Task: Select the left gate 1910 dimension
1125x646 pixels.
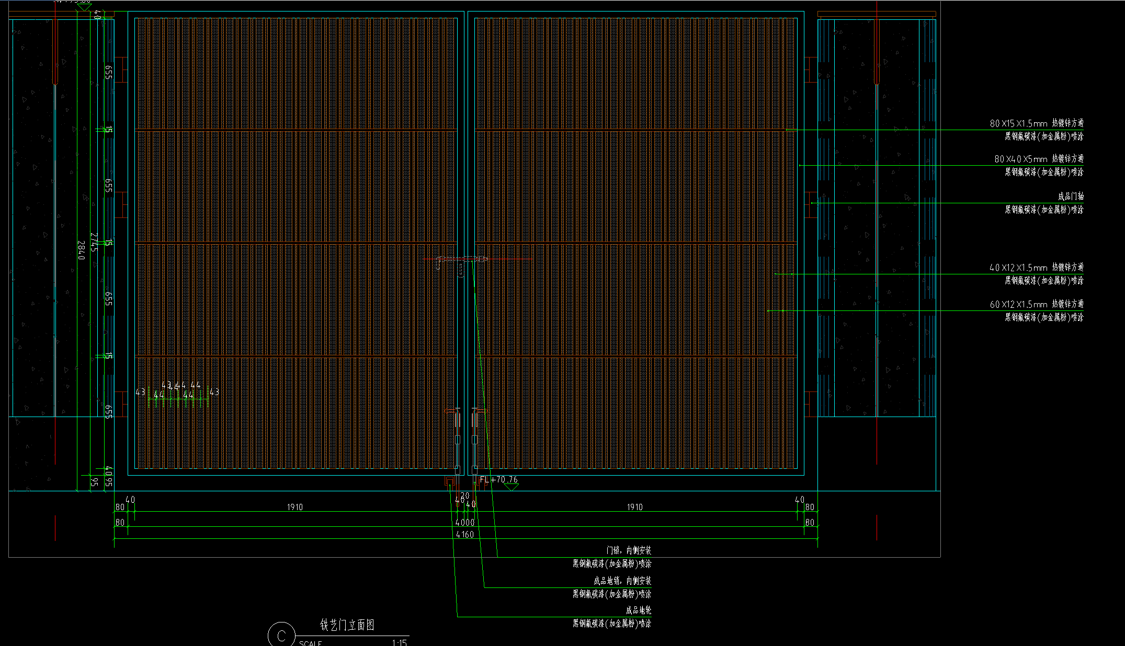Action: pos(294,507)
